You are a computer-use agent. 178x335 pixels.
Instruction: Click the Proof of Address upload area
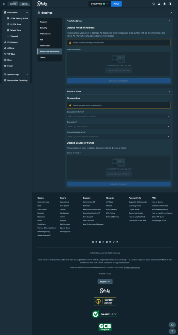(x=119, y=64)
